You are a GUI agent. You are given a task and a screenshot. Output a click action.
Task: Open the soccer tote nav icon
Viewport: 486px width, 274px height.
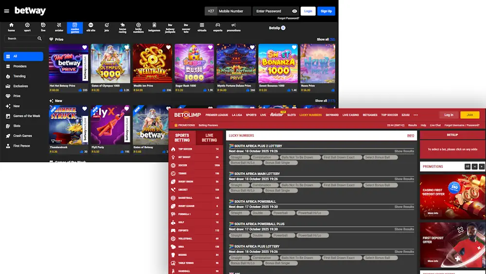click(186, 28)
